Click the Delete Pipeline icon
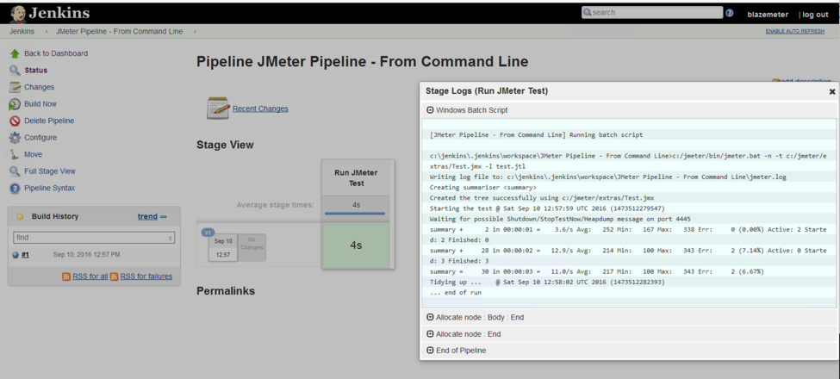The height and width of the screenshot is (379, 840). tap(15, 121)
